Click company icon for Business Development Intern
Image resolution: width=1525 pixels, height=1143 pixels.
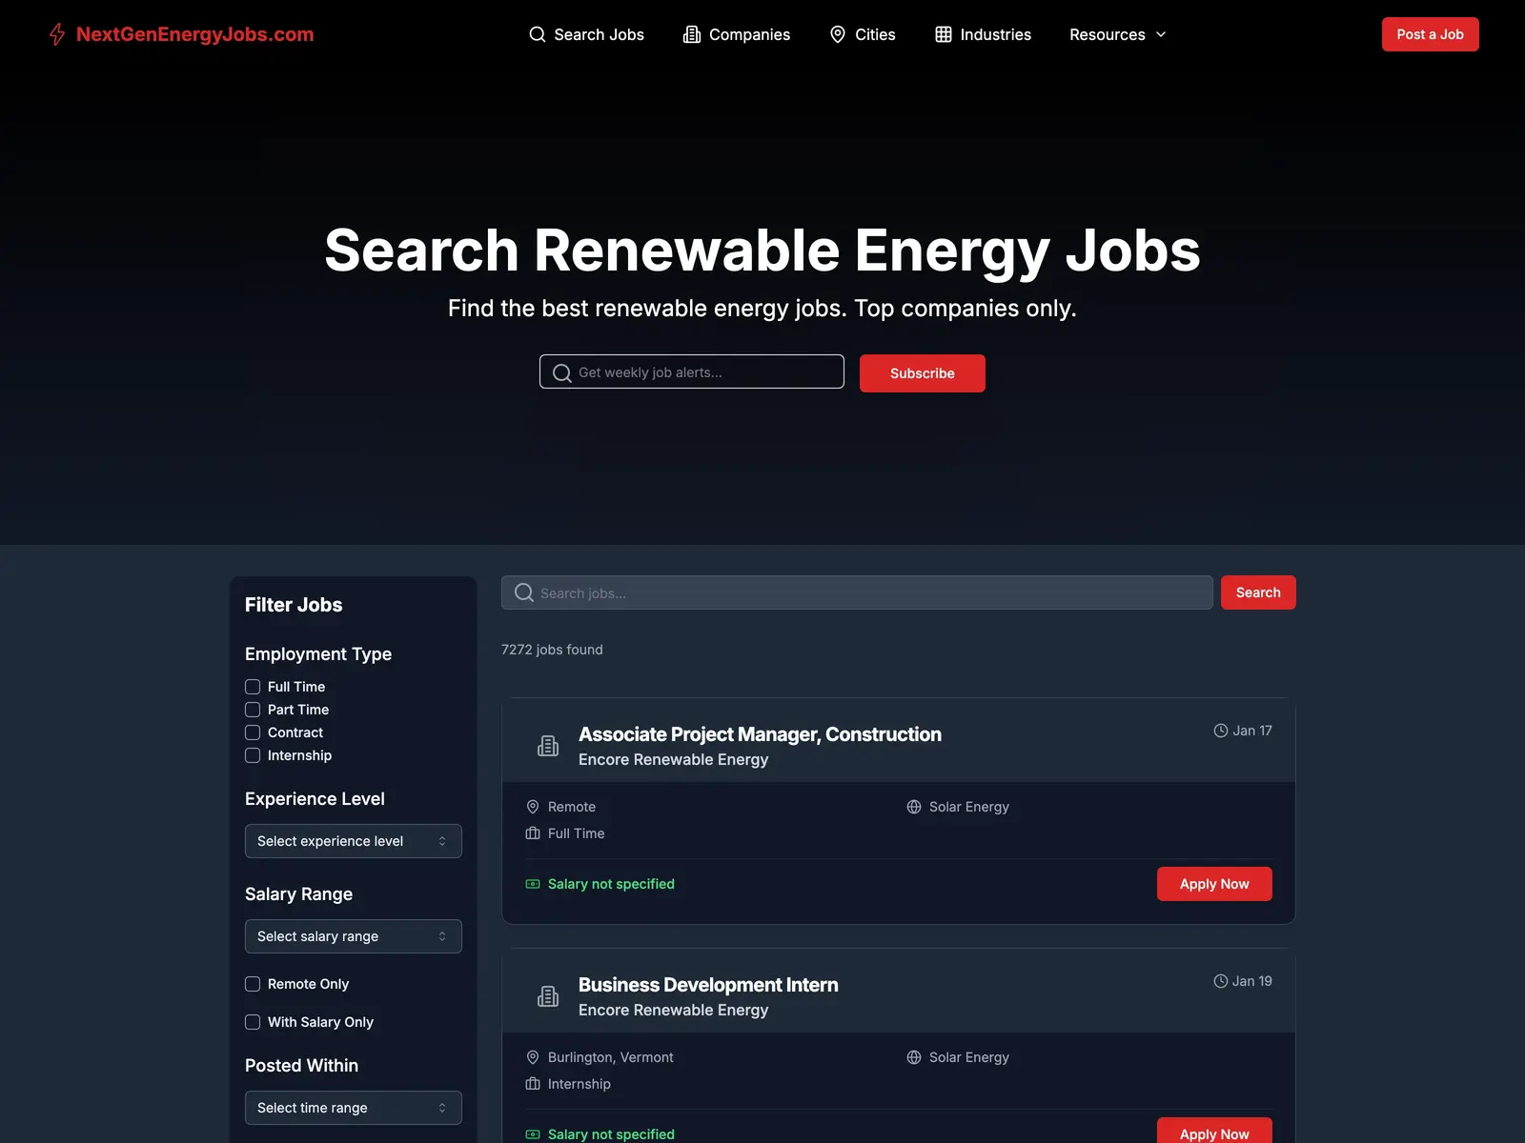point(548,996)
